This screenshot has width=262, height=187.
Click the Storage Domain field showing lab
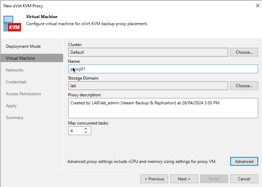tap(148, 86)
